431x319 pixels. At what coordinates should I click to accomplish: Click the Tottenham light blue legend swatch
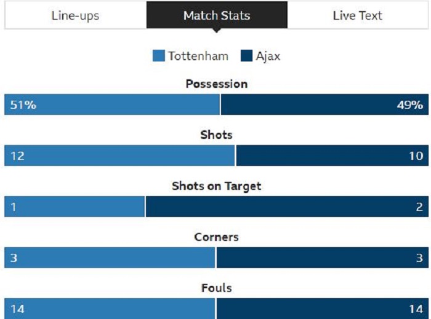coord(158,57)
